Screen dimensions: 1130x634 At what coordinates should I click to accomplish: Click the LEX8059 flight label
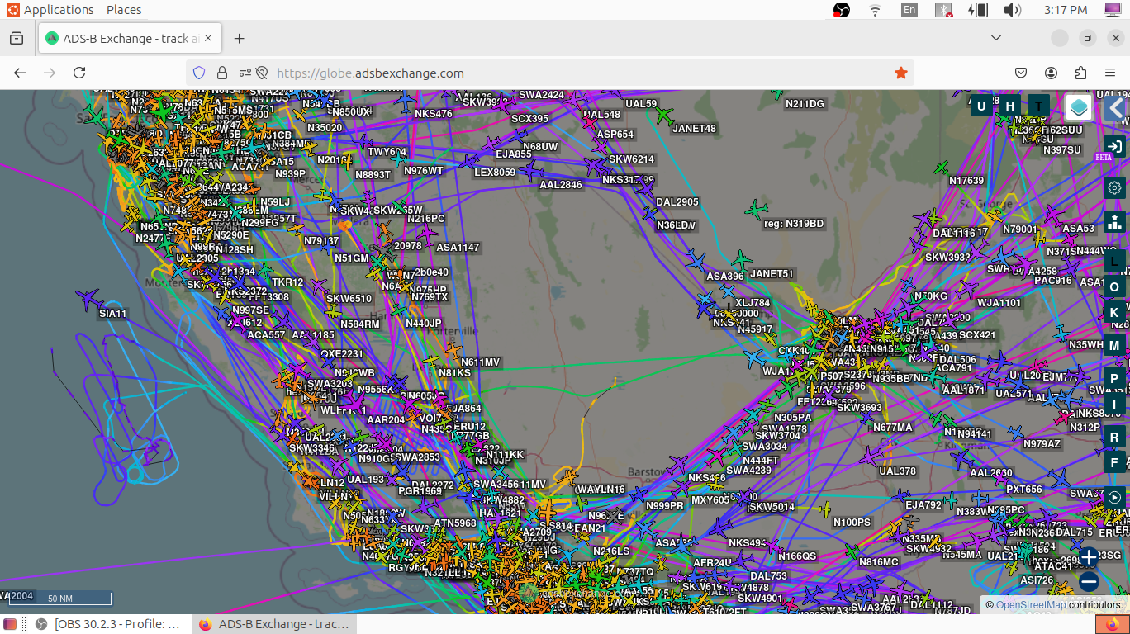click(495, 173)
